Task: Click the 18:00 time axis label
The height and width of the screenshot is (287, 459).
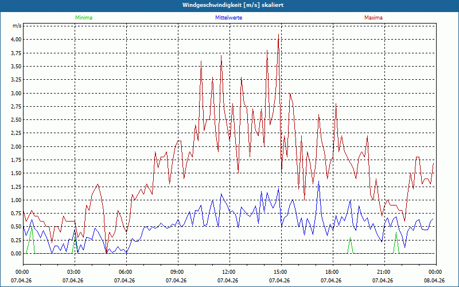Action: [x=332, y=272]
